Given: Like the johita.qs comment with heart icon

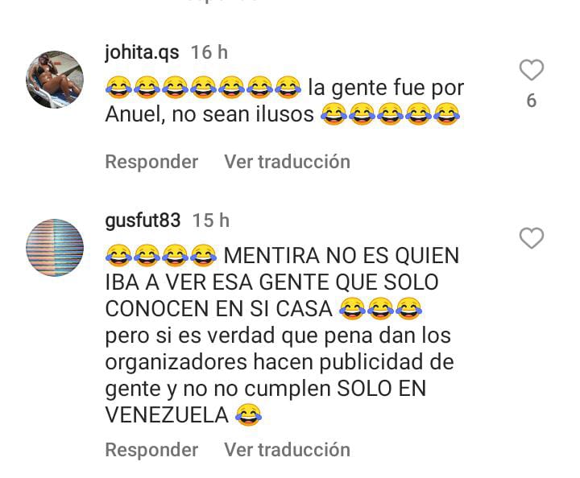Looking at the screenshot, I should 532,70.
